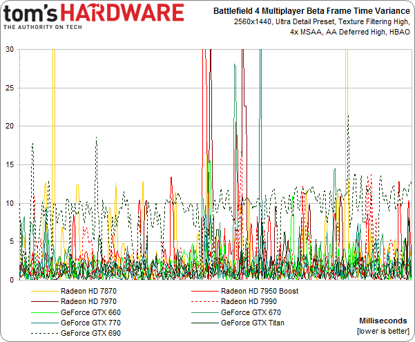Image resolution: width=415 pixels, height=342 pixels.
Task: Click the subtitle line 4x MSAA, AA Deferred High, HBAO
Action: click(x=350, y=32)
